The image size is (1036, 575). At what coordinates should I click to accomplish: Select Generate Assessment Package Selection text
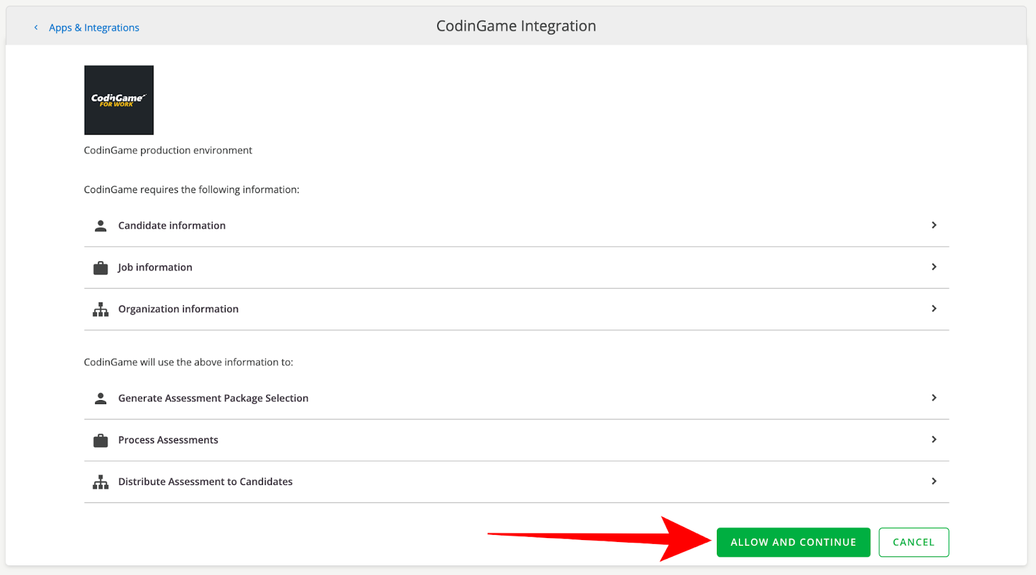[213, 398]
